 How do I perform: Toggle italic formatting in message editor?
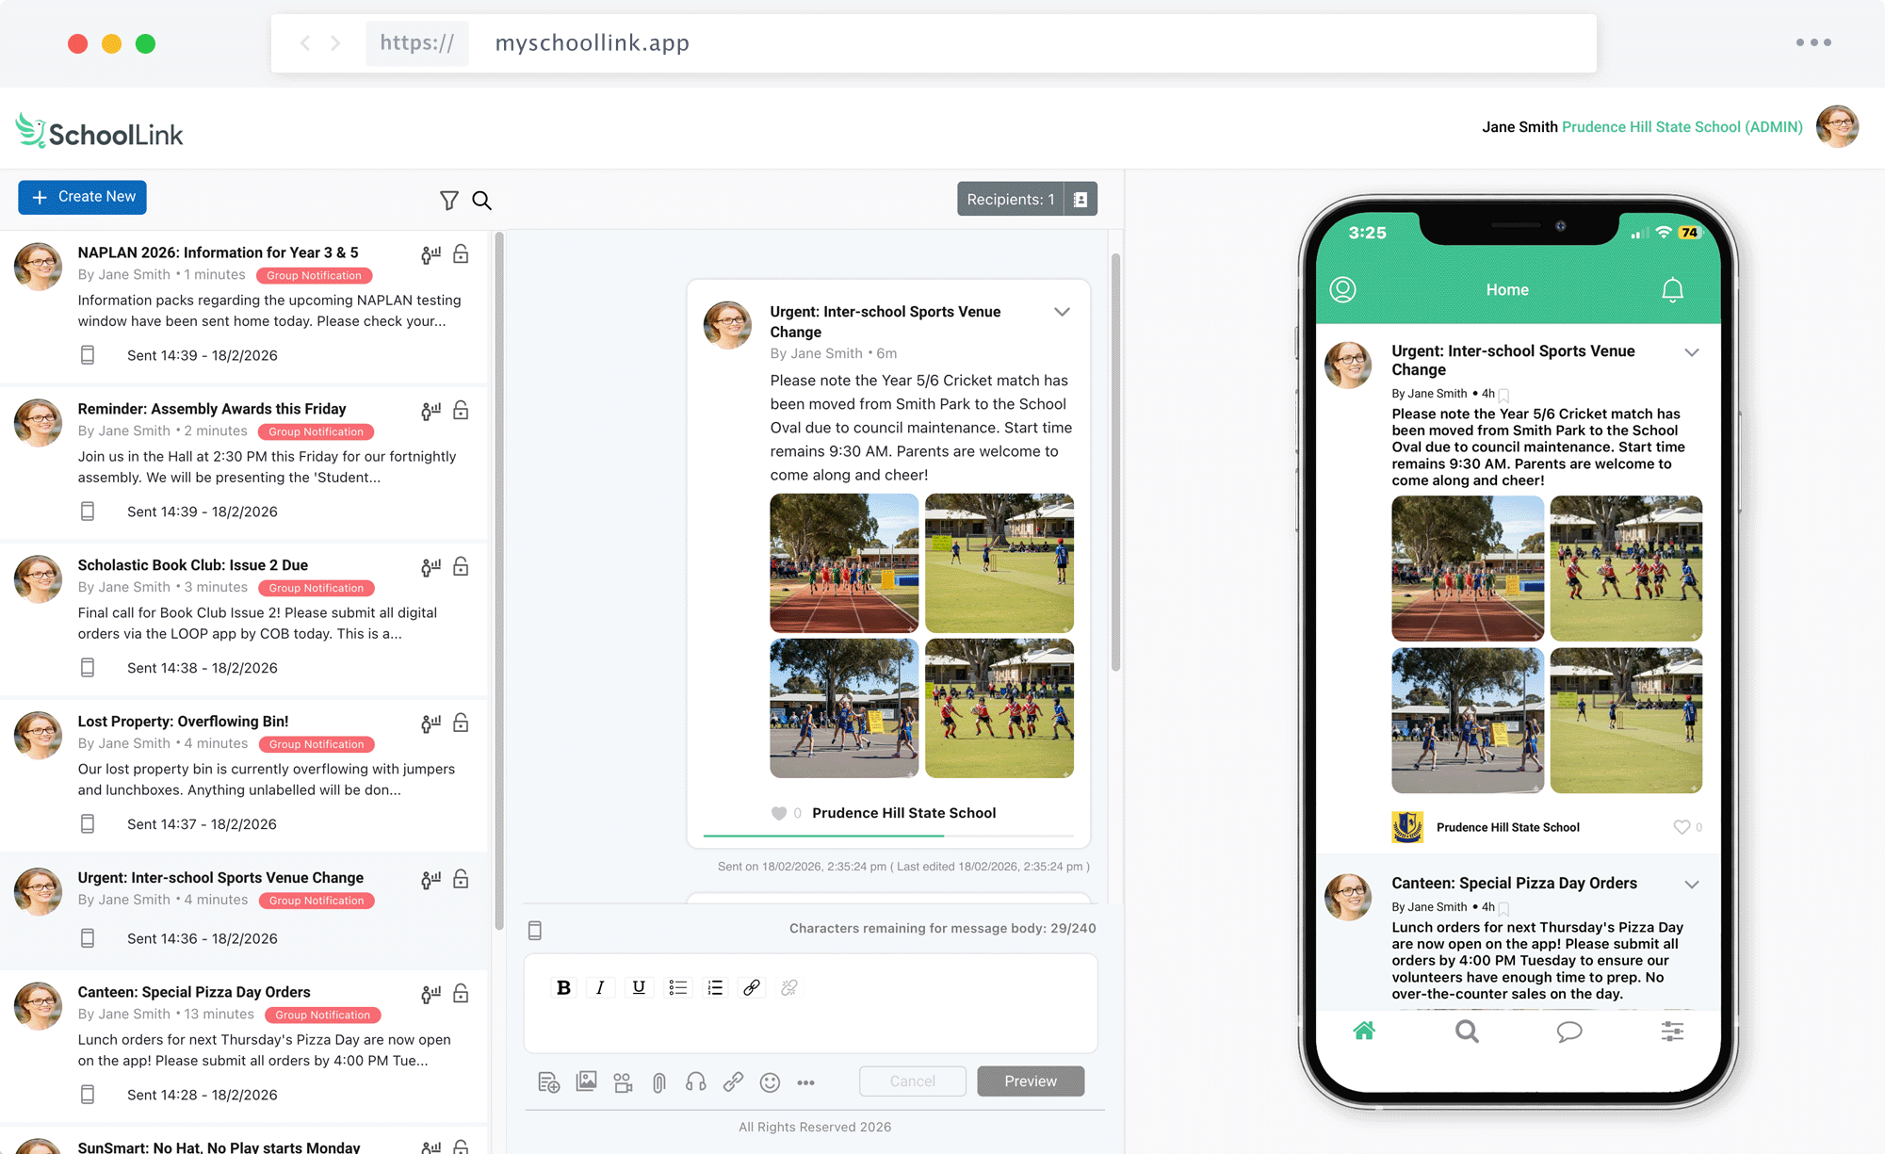pos(600,987)
